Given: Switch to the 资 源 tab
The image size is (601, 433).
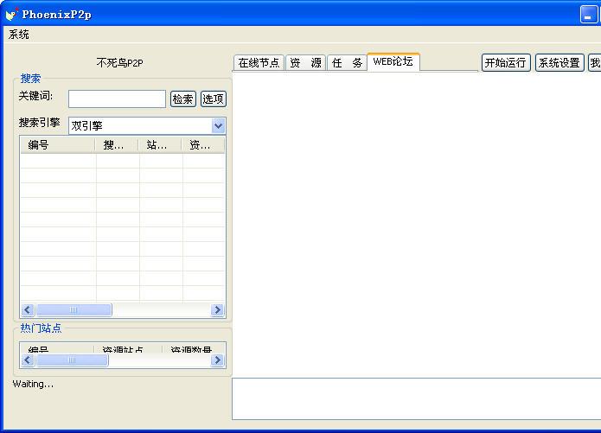Looking at the screenshot, I should click(x=305, y=62).
